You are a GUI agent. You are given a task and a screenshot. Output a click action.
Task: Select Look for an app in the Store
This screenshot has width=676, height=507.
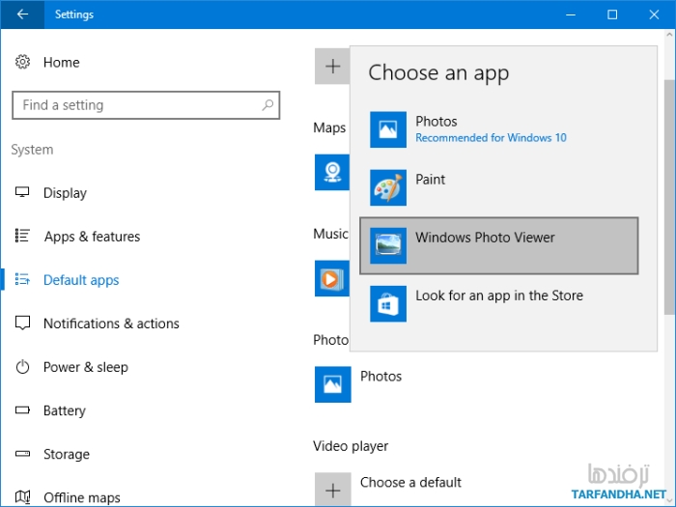point(499,303)
